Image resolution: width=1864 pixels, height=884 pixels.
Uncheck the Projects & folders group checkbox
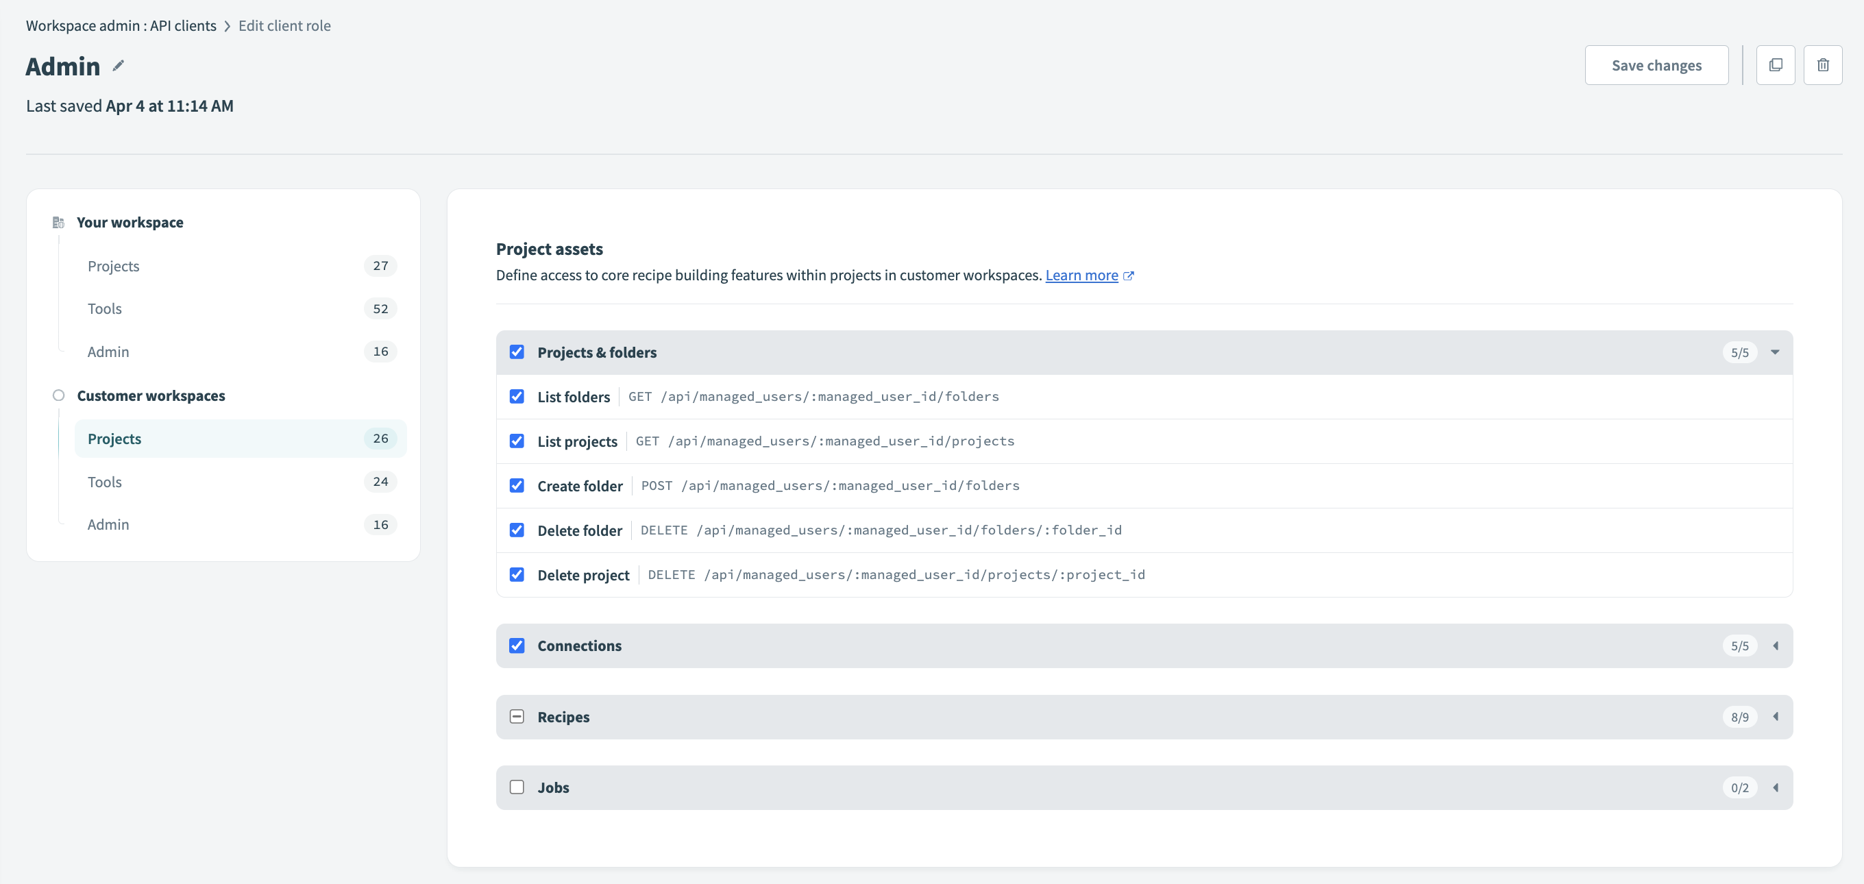click(x=517, y=352)
